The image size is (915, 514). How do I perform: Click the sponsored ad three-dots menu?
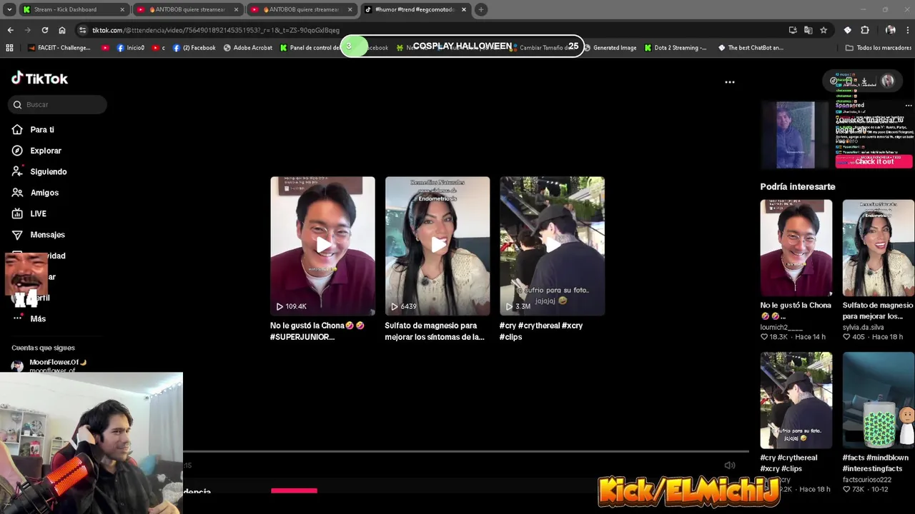[909, 106]
